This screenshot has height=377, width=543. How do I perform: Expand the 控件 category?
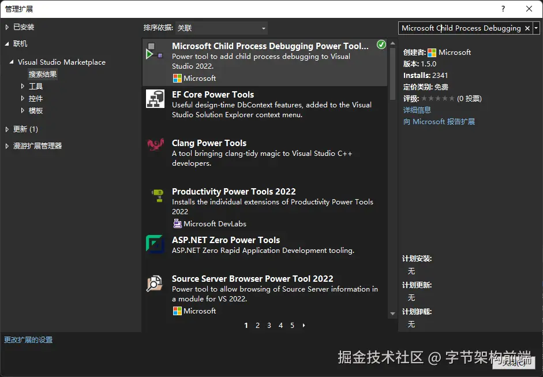coord(23,98)
